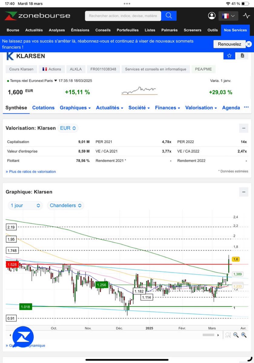
Task: Click the red 1.528 price level label
Action: (x=12, y=264)
